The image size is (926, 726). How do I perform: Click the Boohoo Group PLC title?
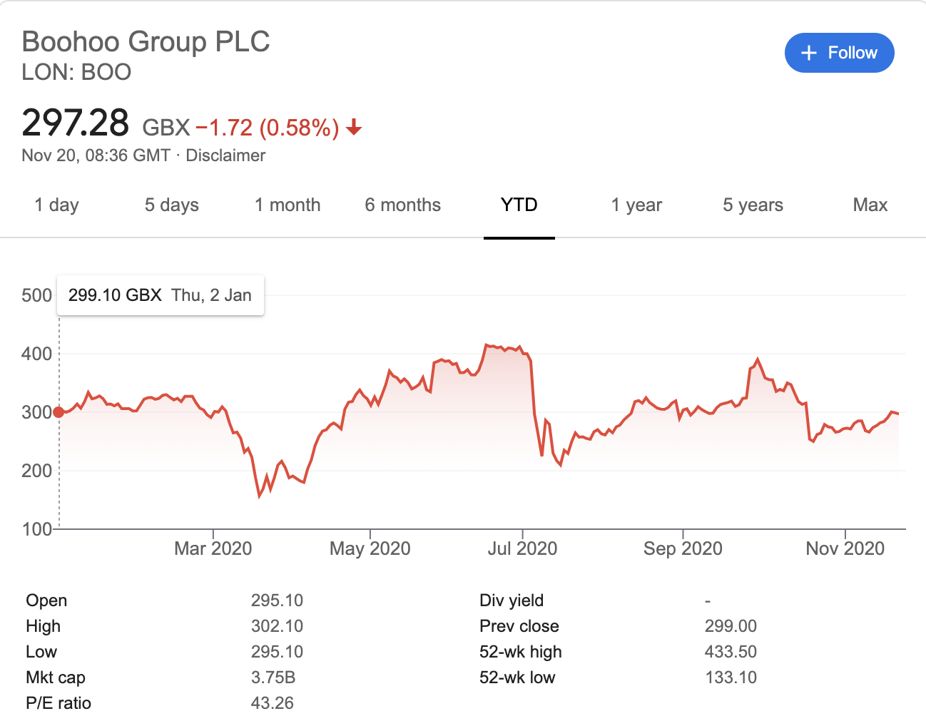(x=146, y=41)
